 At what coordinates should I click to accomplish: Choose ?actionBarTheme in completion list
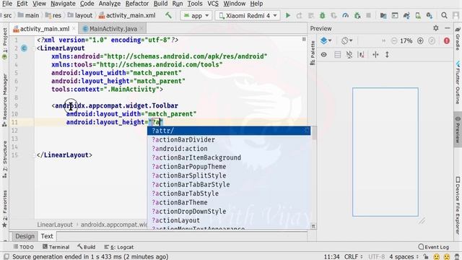229,202
